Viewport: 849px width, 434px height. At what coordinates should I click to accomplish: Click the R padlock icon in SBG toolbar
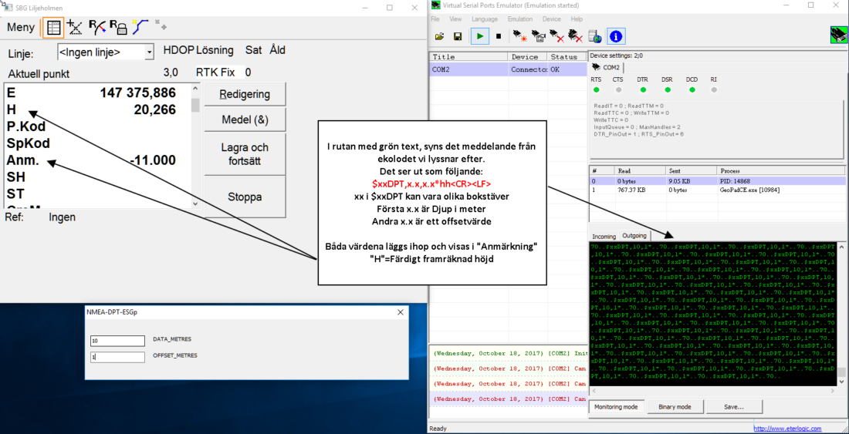(x=118, y=27)
